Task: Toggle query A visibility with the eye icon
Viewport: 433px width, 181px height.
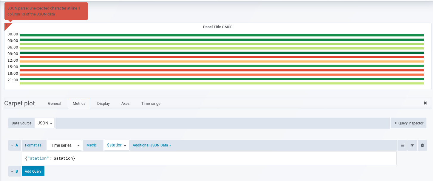Action: pyautogui.click(x=412, y=145)
